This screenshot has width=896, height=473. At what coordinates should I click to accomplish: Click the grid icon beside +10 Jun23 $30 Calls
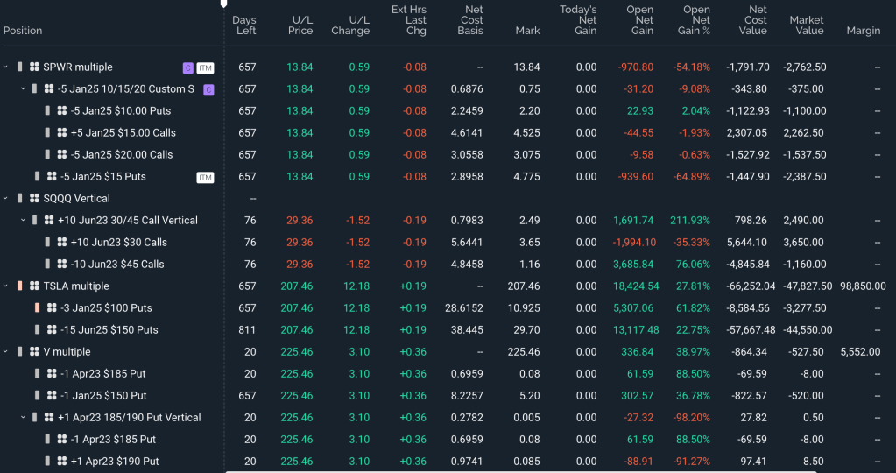pyautogui.click(x=62, y=243)
